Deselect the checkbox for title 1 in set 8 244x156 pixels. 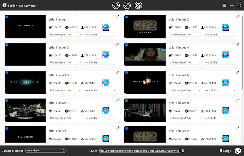point(127,101)
